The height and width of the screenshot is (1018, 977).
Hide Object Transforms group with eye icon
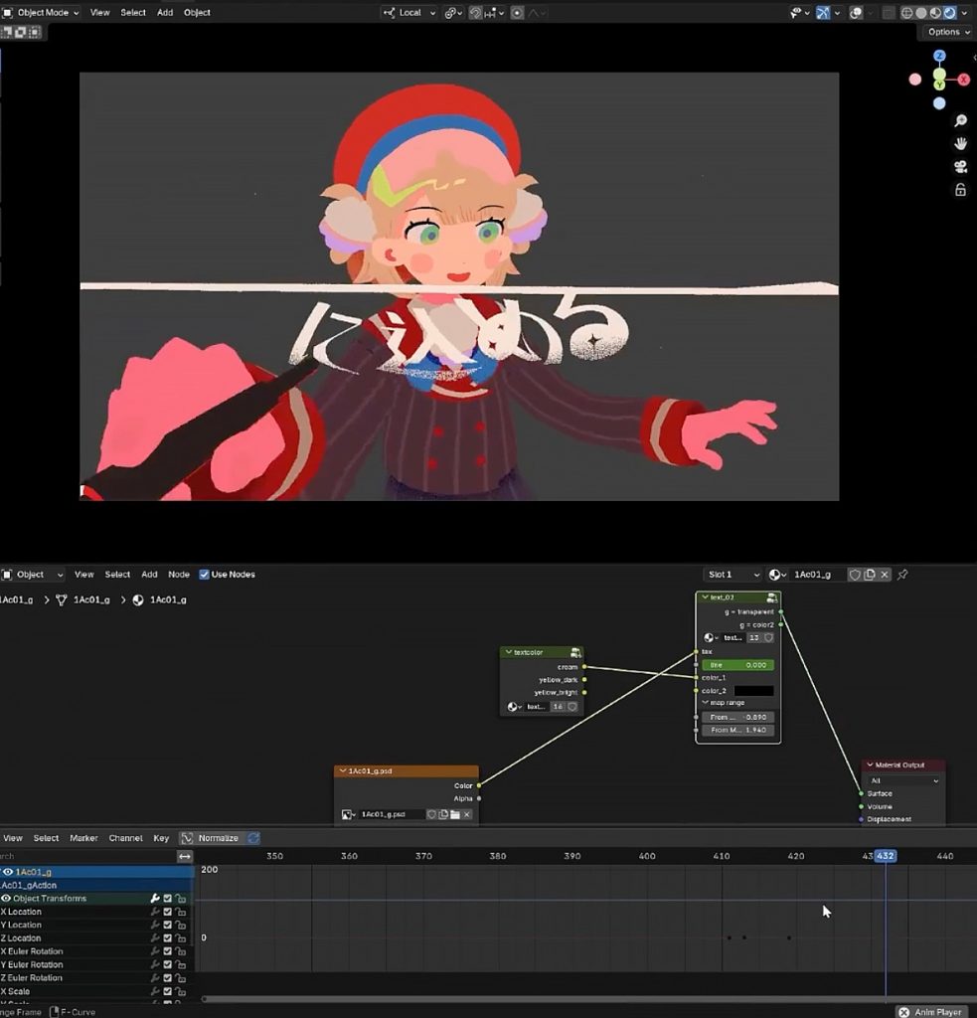(6, 899)
